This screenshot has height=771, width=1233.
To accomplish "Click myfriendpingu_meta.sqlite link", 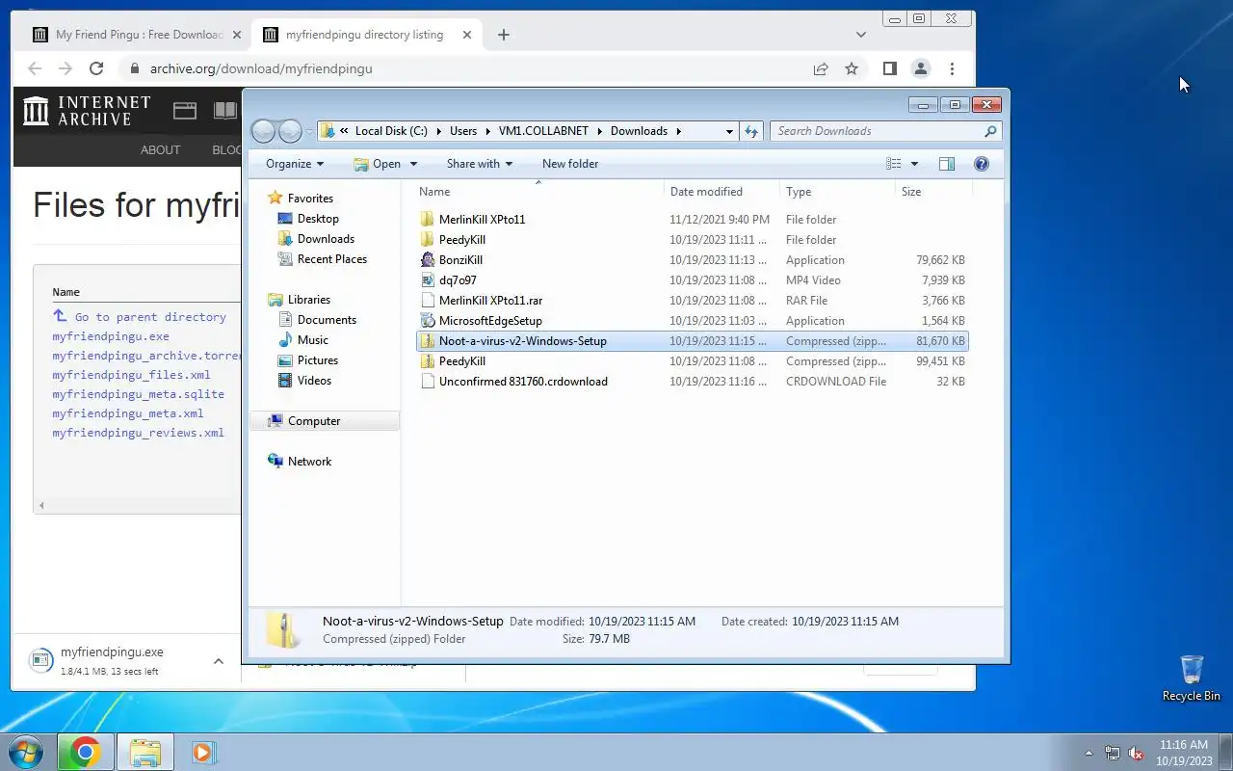I will [138, 394].
